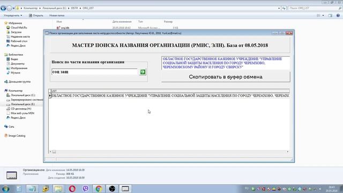This screenshot has height=193, width=343.
Task: Open the address bar history dropdown
Action: 279,8
